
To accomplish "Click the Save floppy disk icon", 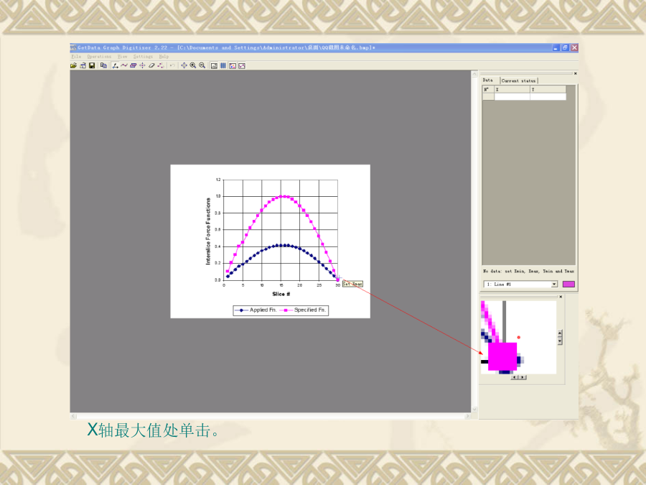I will click(92, 65).
